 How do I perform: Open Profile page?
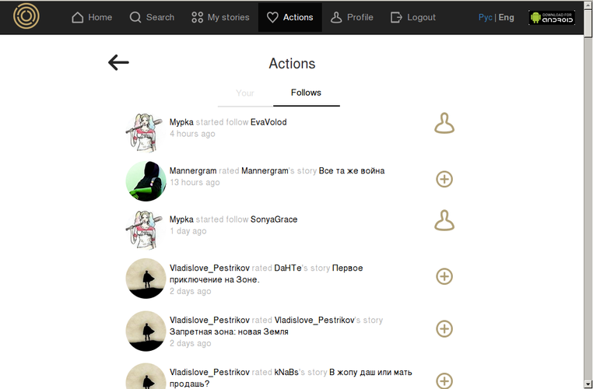click(x=352, y=17)
